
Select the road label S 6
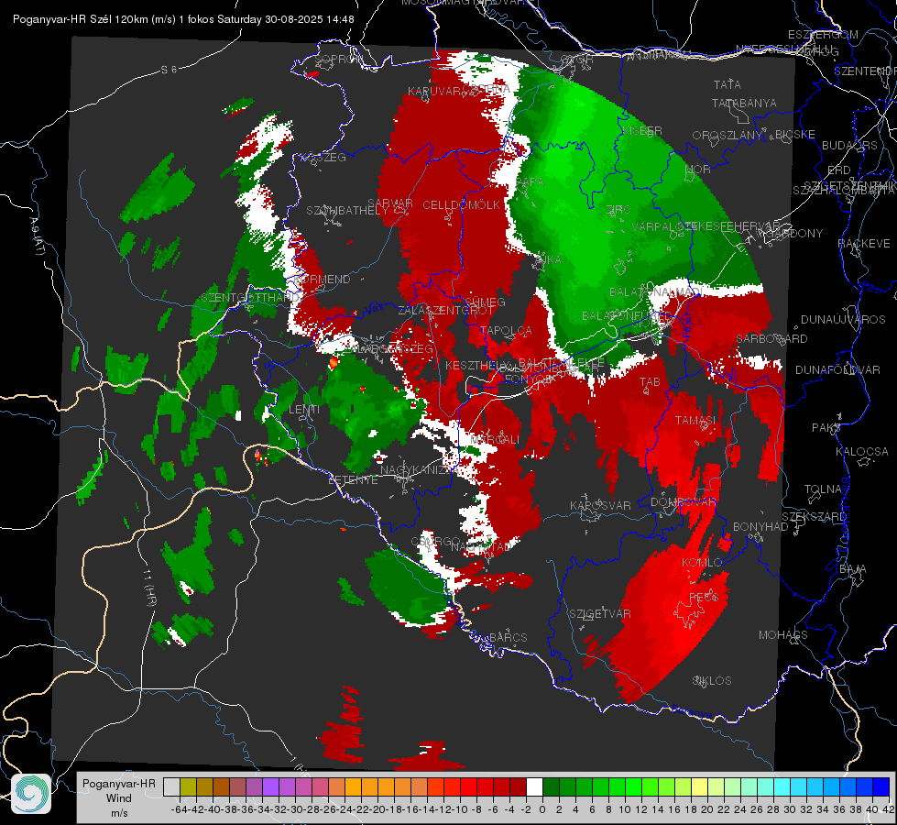point(169,70)
